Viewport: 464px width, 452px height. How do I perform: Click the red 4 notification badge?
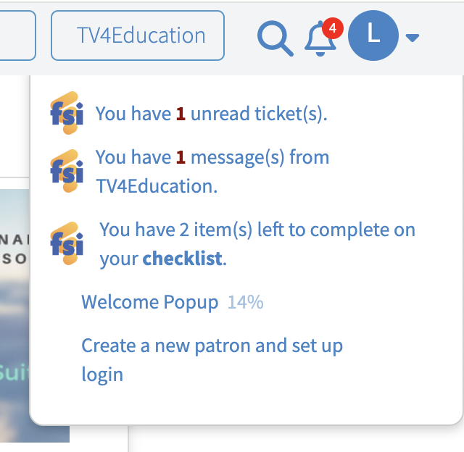point(333,28)
